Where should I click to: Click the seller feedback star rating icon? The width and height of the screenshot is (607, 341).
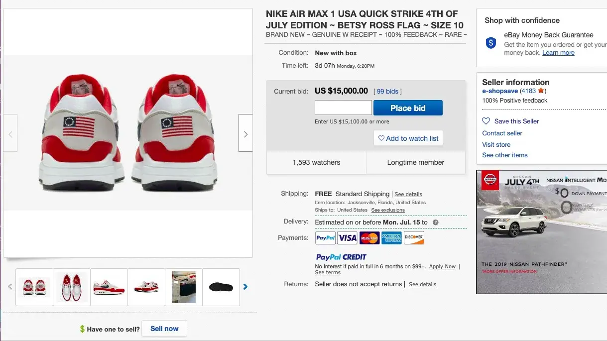coord(542,91)
